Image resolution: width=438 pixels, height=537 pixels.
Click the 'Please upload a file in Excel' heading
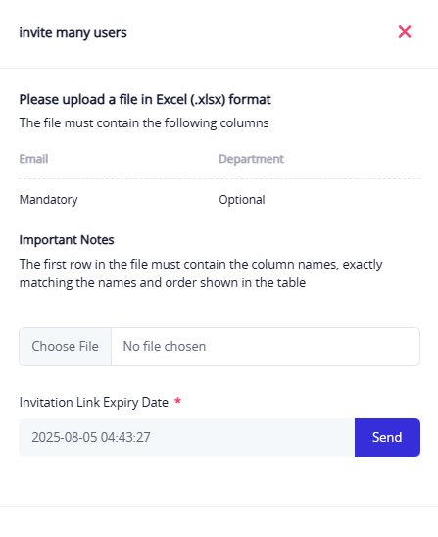point(145,99)
